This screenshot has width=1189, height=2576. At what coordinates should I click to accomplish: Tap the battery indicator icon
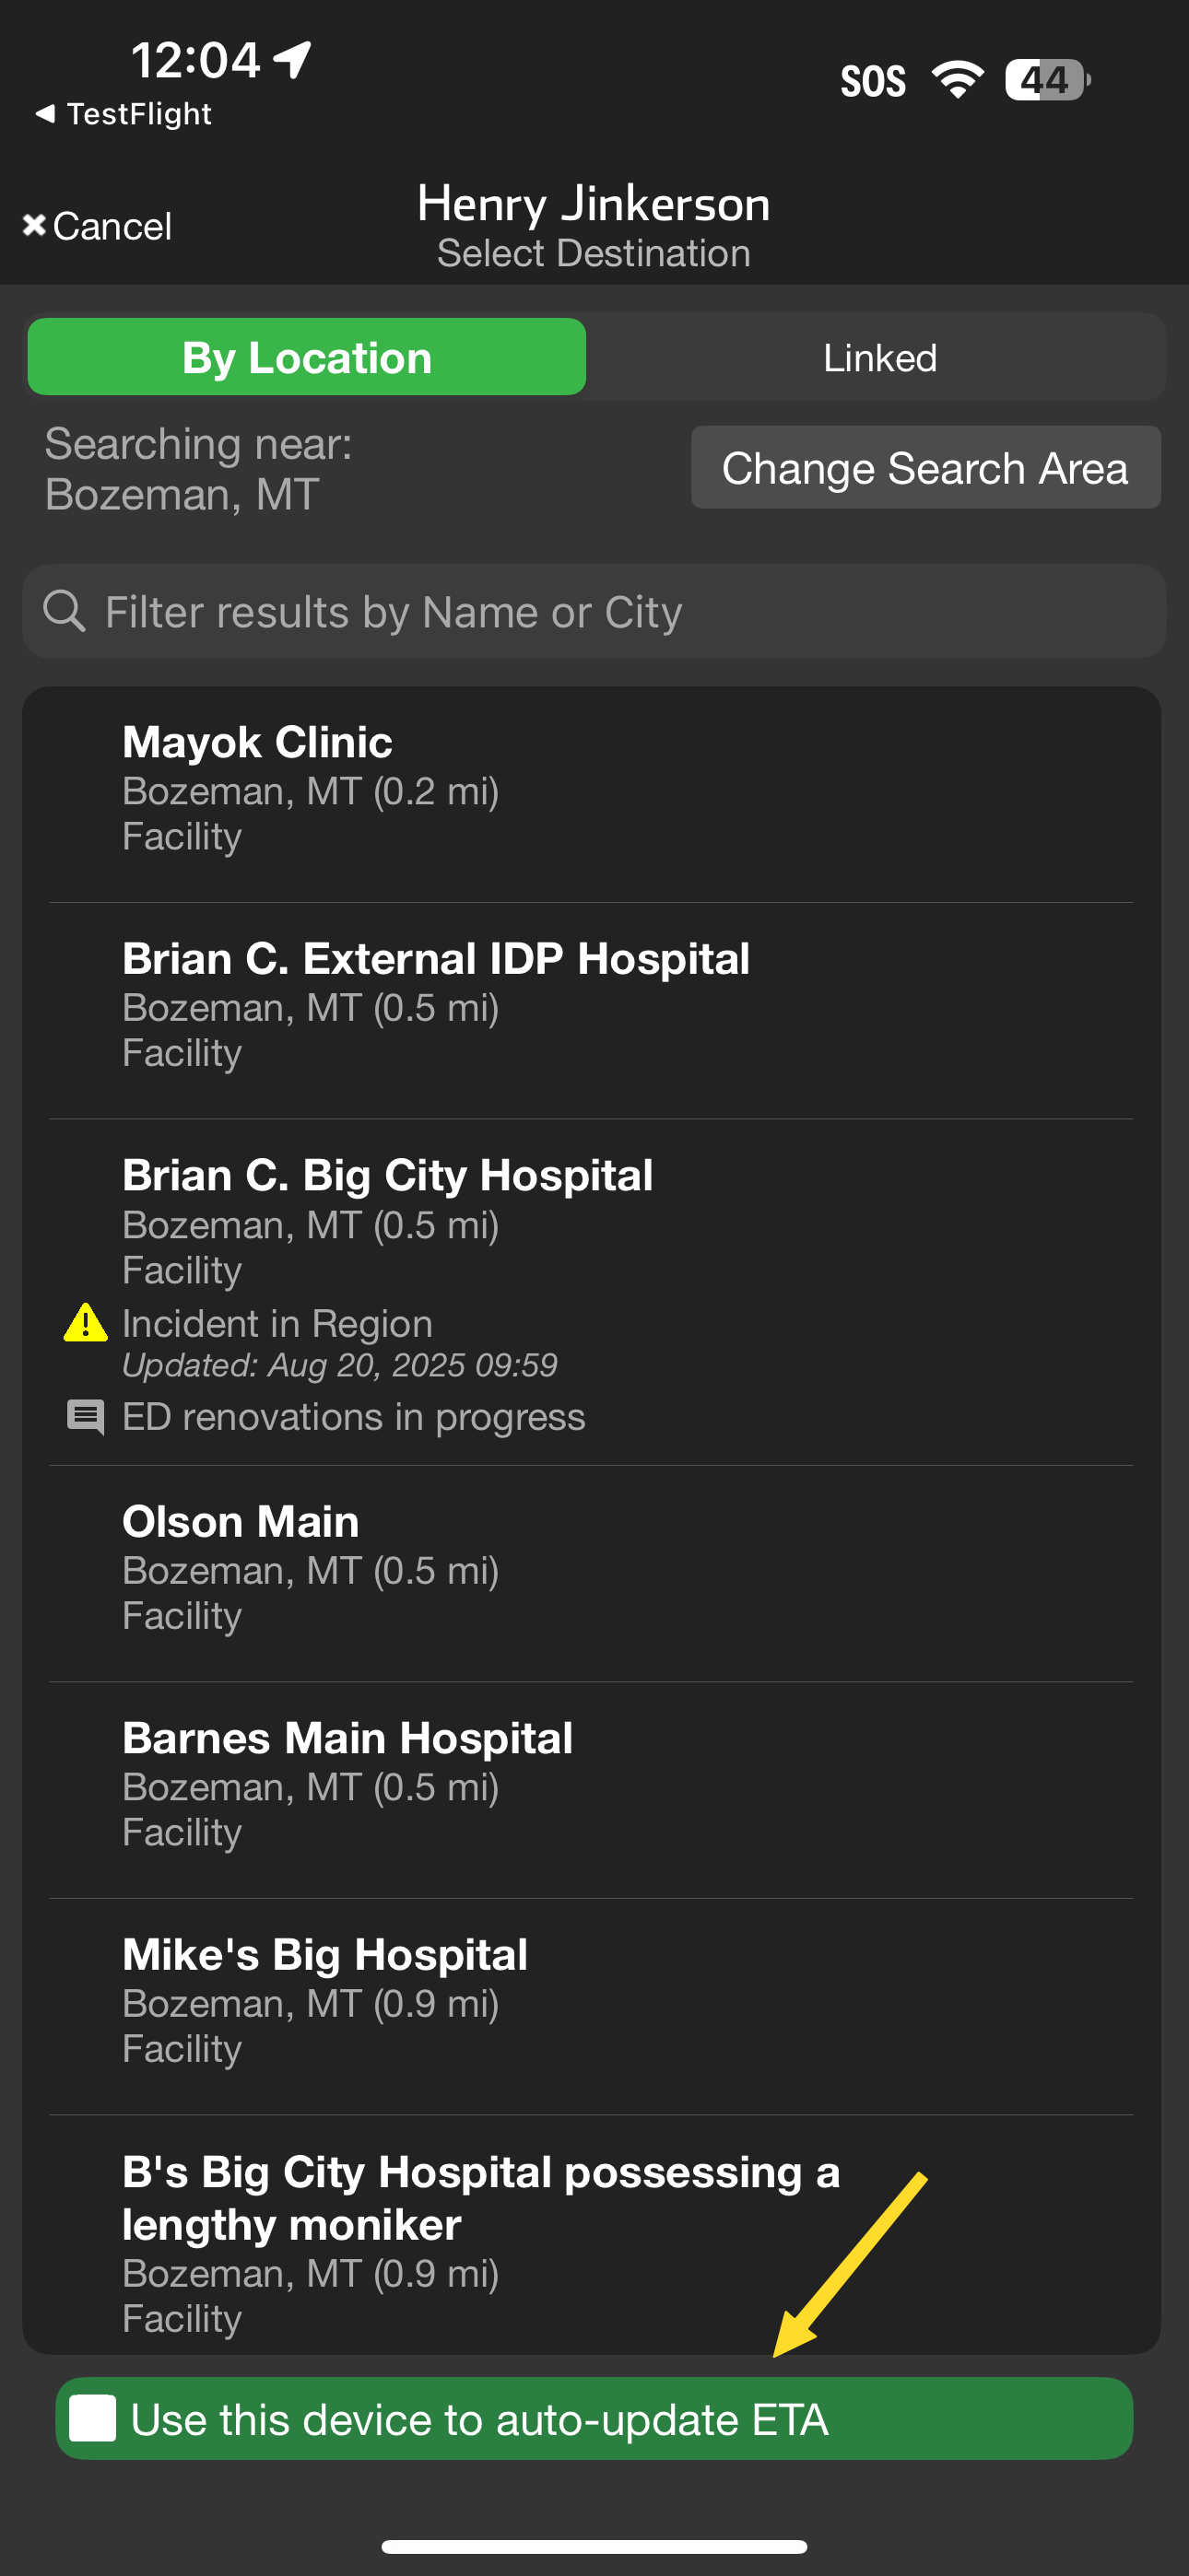pos(1046,80)
